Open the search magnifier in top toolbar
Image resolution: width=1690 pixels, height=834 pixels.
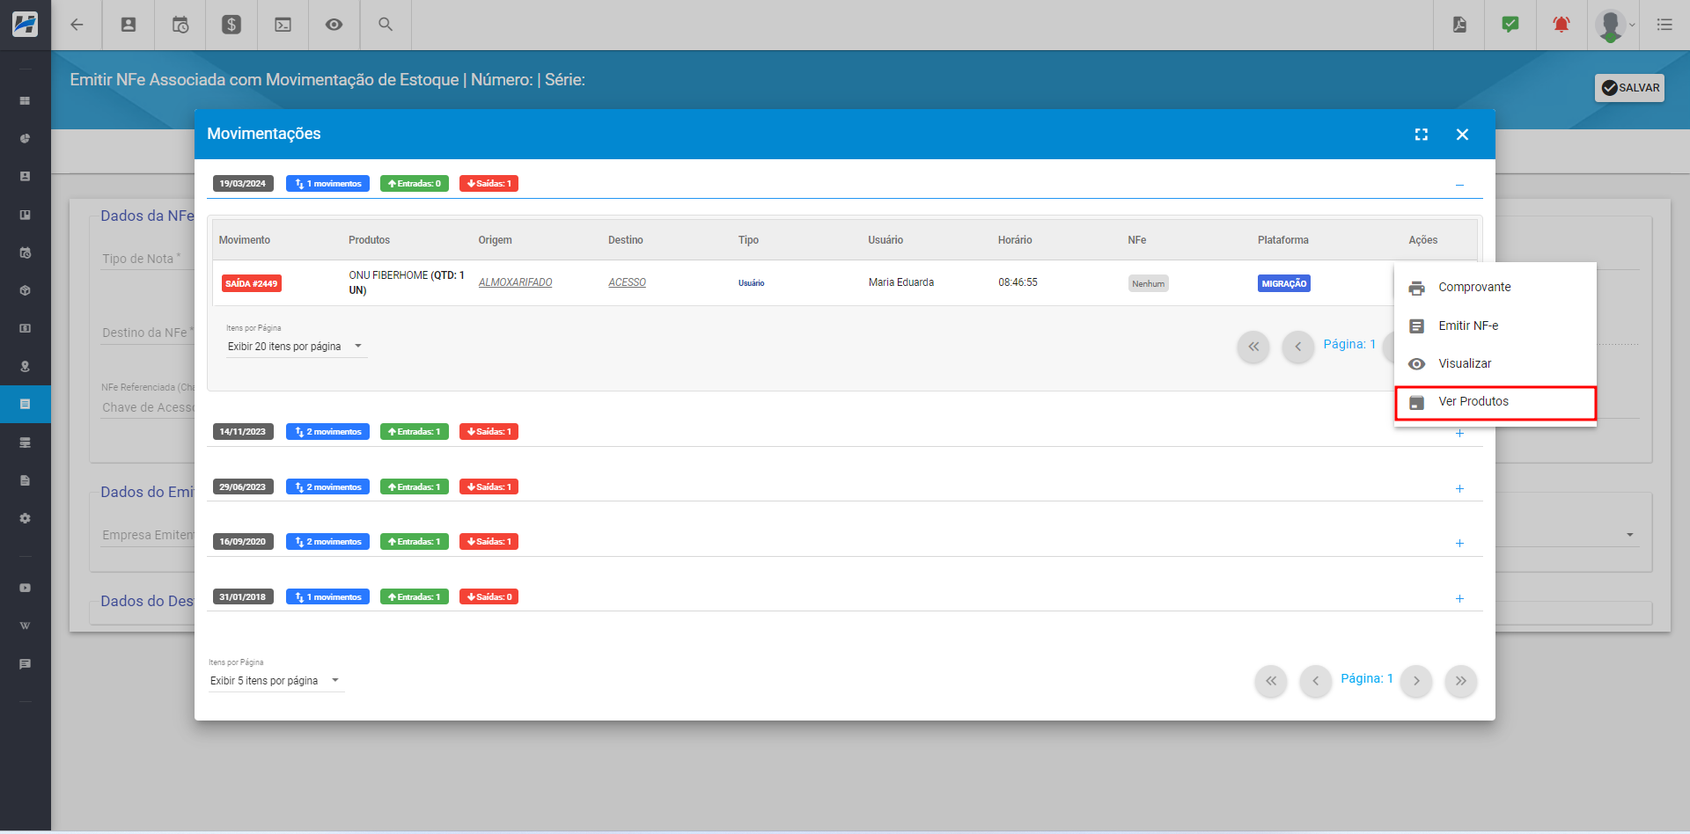(386, 25)
